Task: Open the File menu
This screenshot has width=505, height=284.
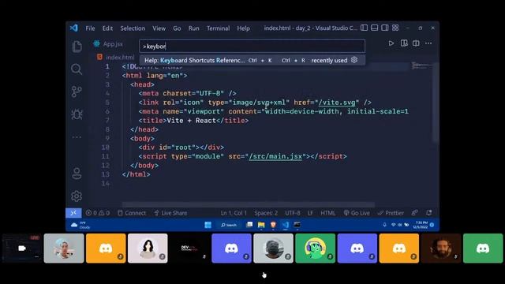Action: click(x=90, y=28)
